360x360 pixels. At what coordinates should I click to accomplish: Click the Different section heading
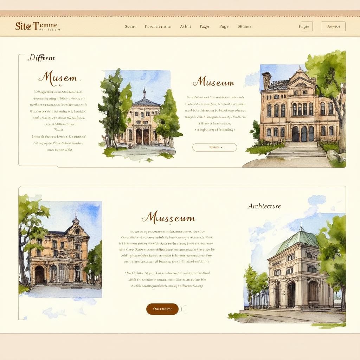[x=41, y=58]
